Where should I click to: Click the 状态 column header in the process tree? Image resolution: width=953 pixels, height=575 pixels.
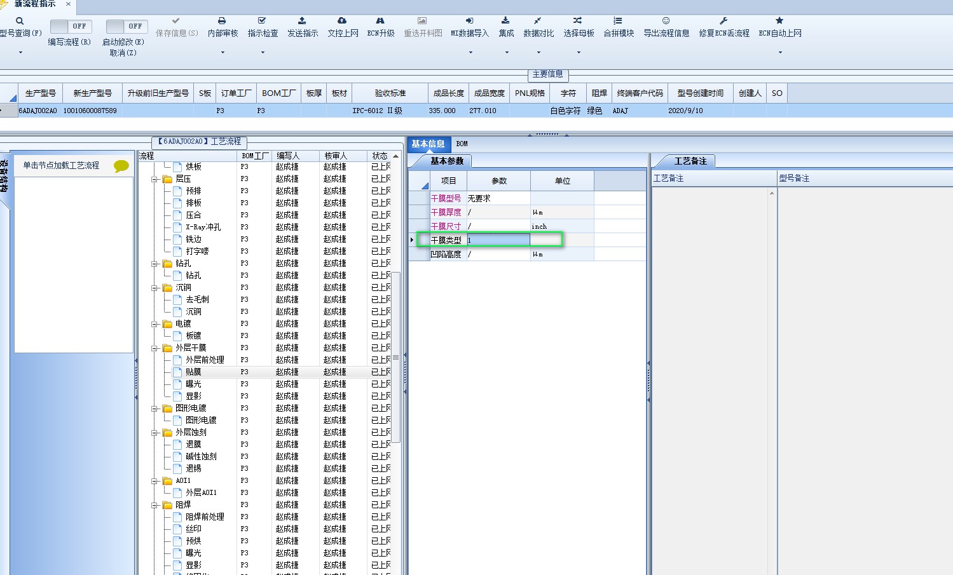pos(380,156)
